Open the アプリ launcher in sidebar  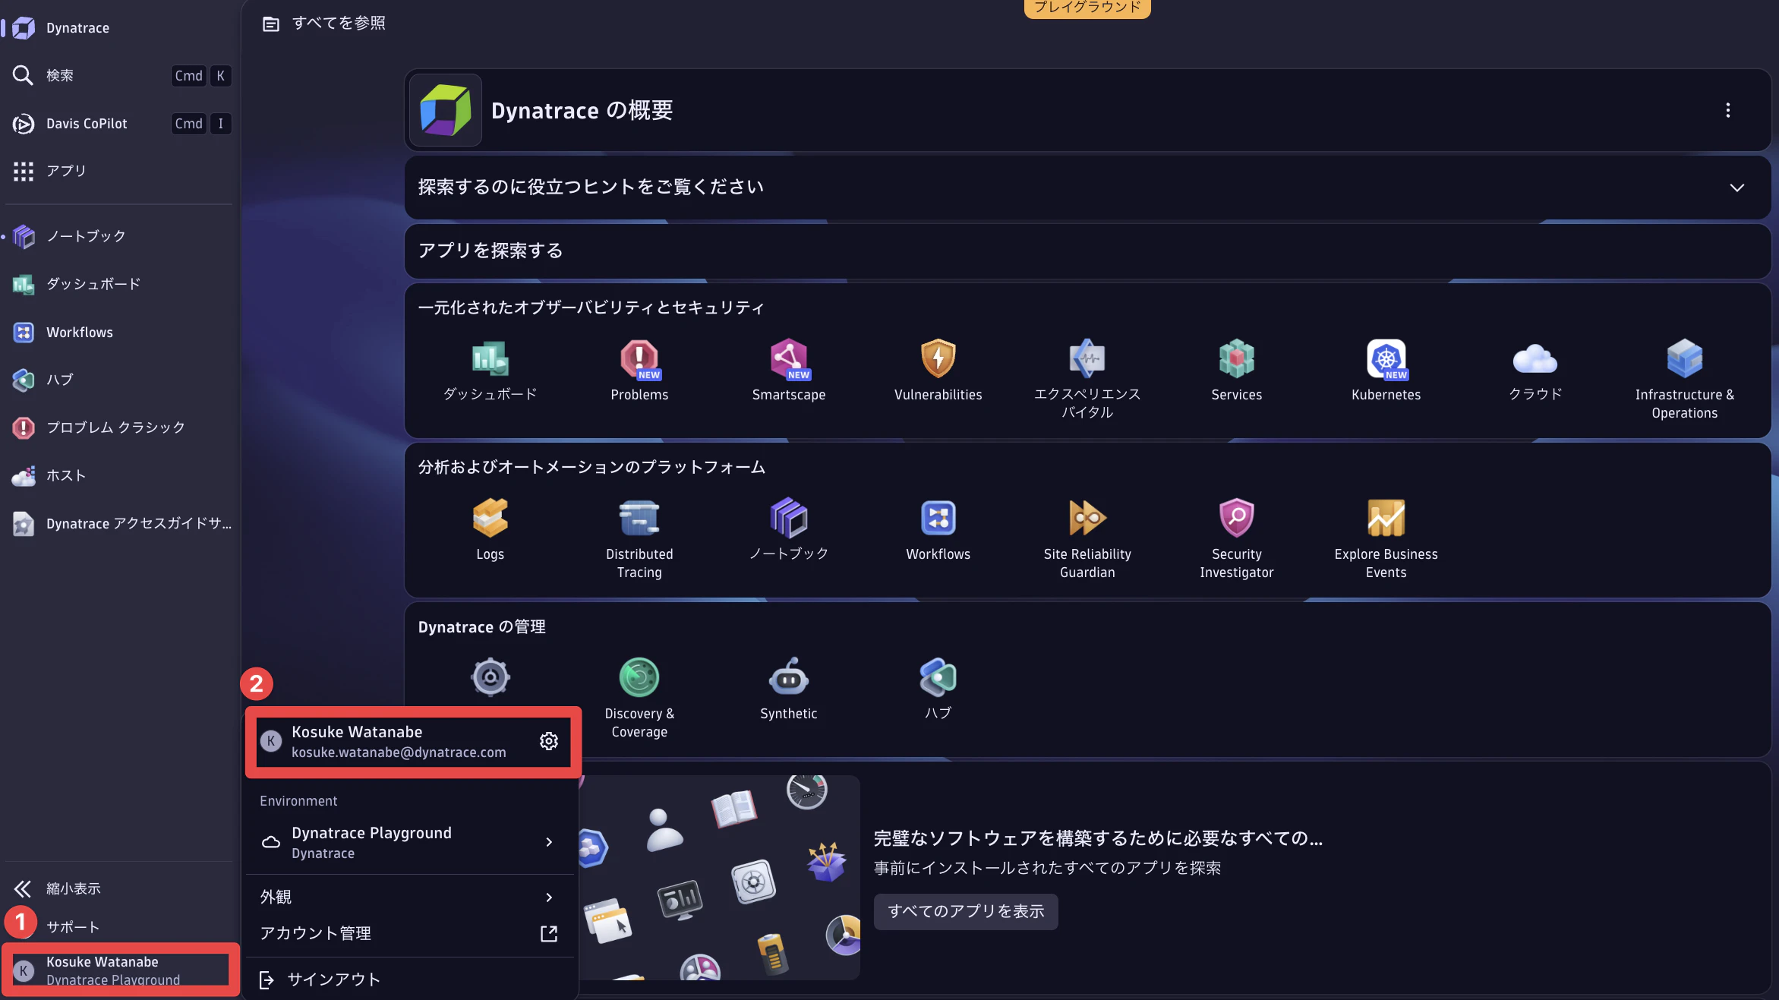(x=118, y=171)
